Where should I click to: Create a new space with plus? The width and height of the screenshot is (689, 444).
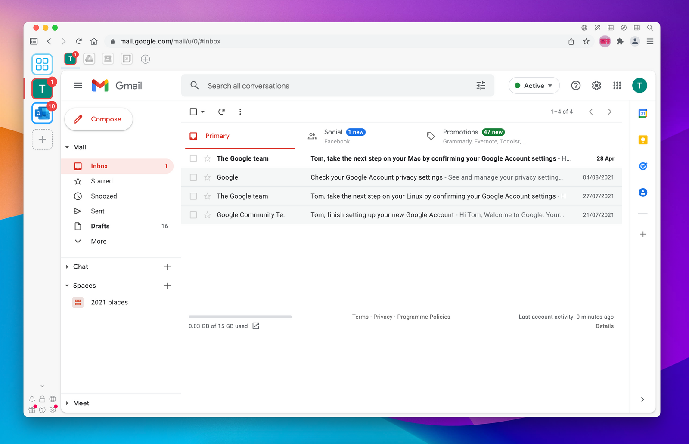tap(168, 286)
